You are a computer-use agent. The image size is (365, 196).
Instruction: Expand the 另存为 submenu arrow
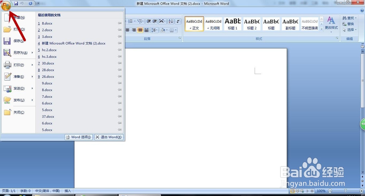coord(32,53)
